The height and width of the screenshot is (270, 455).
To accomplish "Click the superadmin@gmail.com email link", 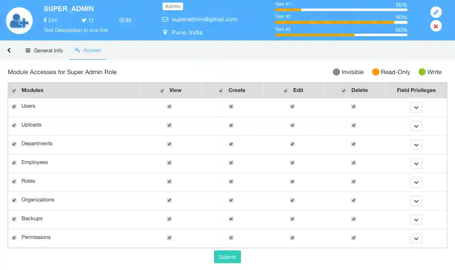I will [x=204, y=19].
